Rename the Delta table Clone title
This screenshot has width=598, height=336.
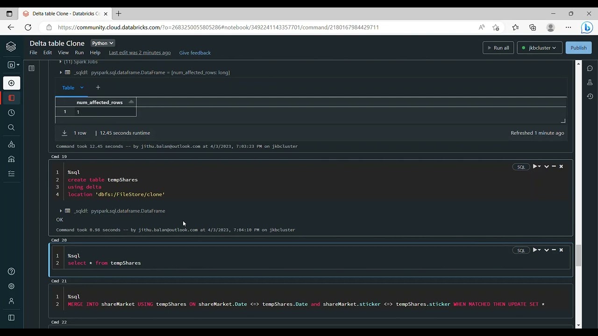[x=57, y=43]
